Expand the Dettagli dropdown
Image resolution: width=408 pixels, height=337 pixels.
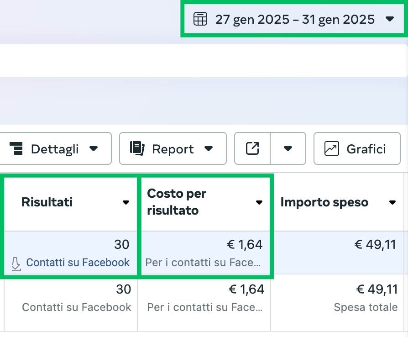(x=94, y=148)
